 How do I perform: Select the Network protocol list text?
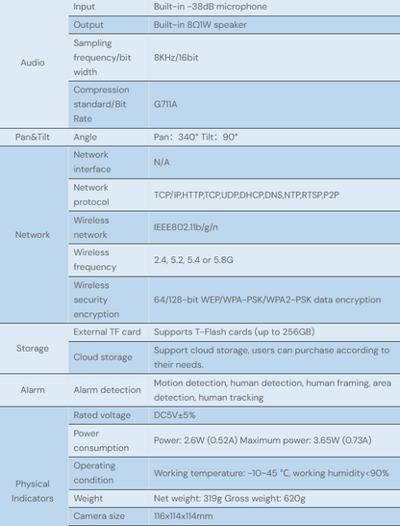(246, 195)
